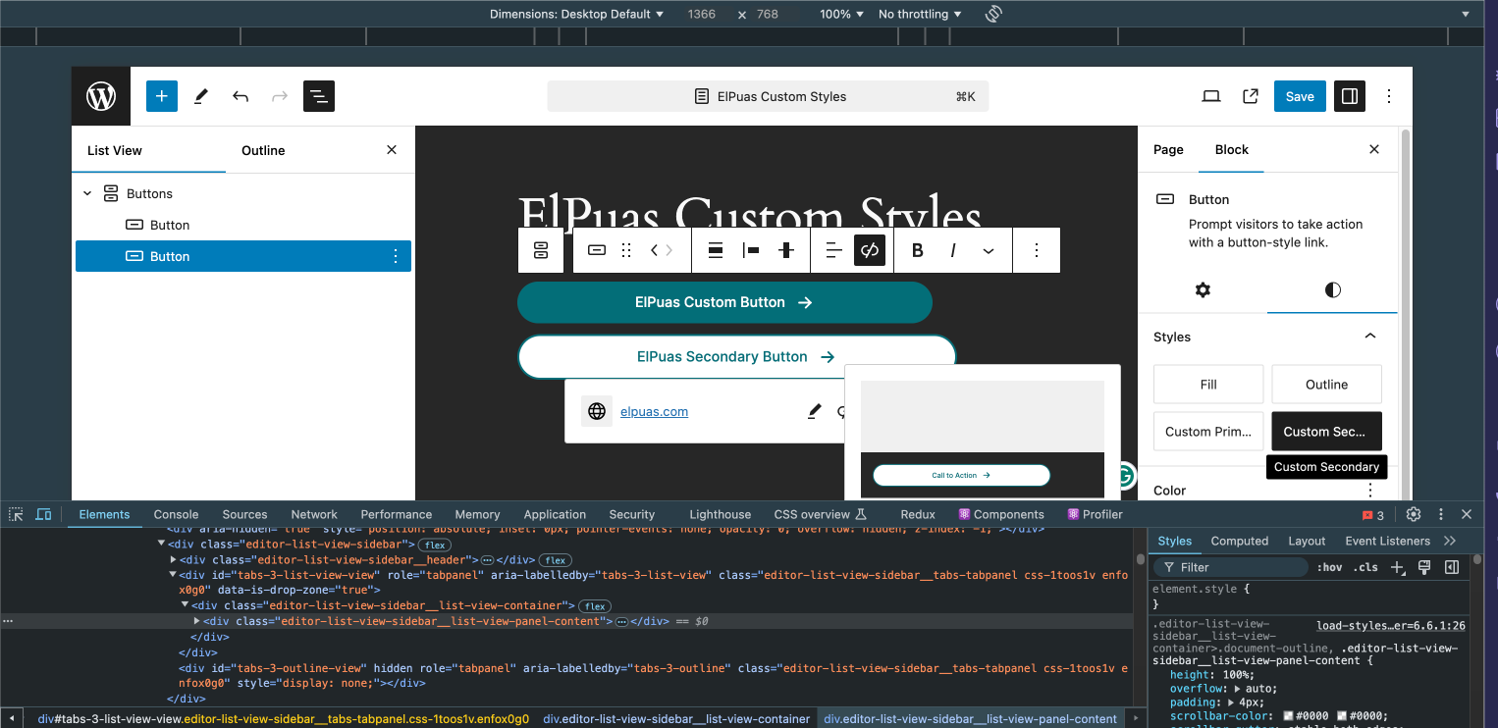Toggle the Document Overview list icon

[319, 96]
